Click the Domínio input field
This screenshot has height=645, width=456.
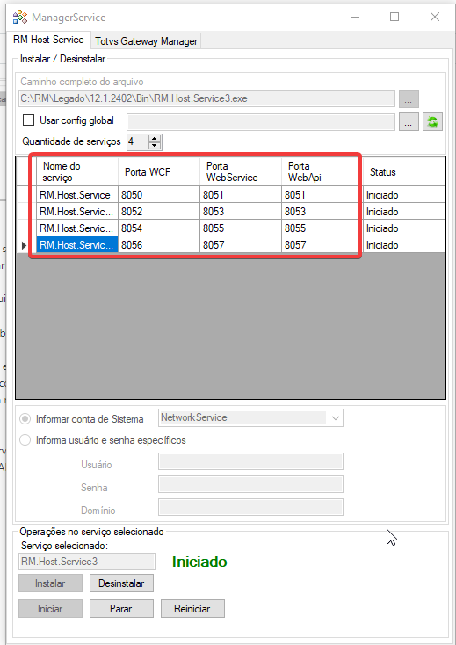(250, 507)
